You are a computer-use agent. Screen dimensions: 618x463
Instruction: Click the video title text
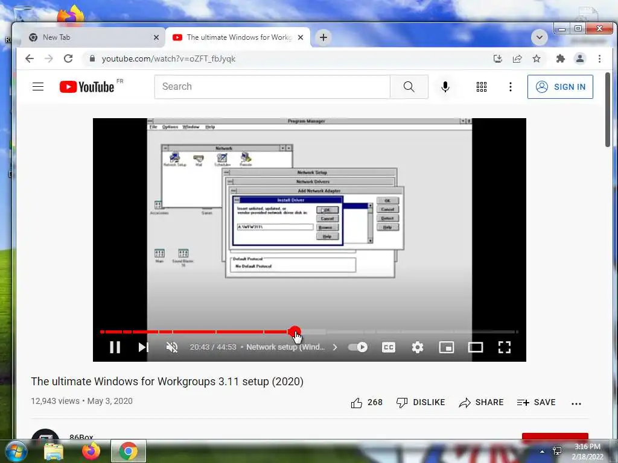pos(167,382)
